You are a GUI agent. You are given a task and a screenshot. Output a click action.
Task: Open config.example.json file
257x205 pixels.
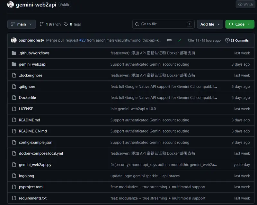pyautogui.click(x=36, y=143)
